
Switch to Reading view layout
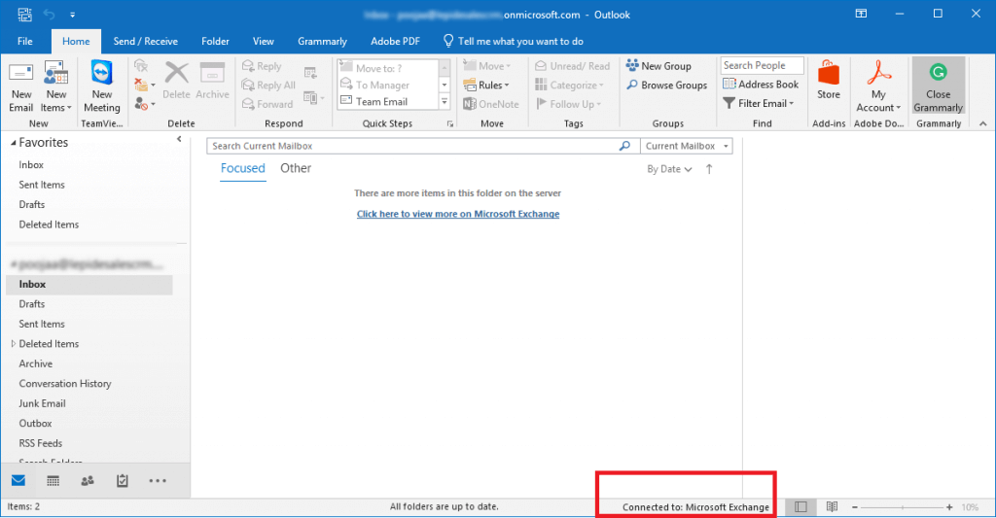click(x=833, y=506)
